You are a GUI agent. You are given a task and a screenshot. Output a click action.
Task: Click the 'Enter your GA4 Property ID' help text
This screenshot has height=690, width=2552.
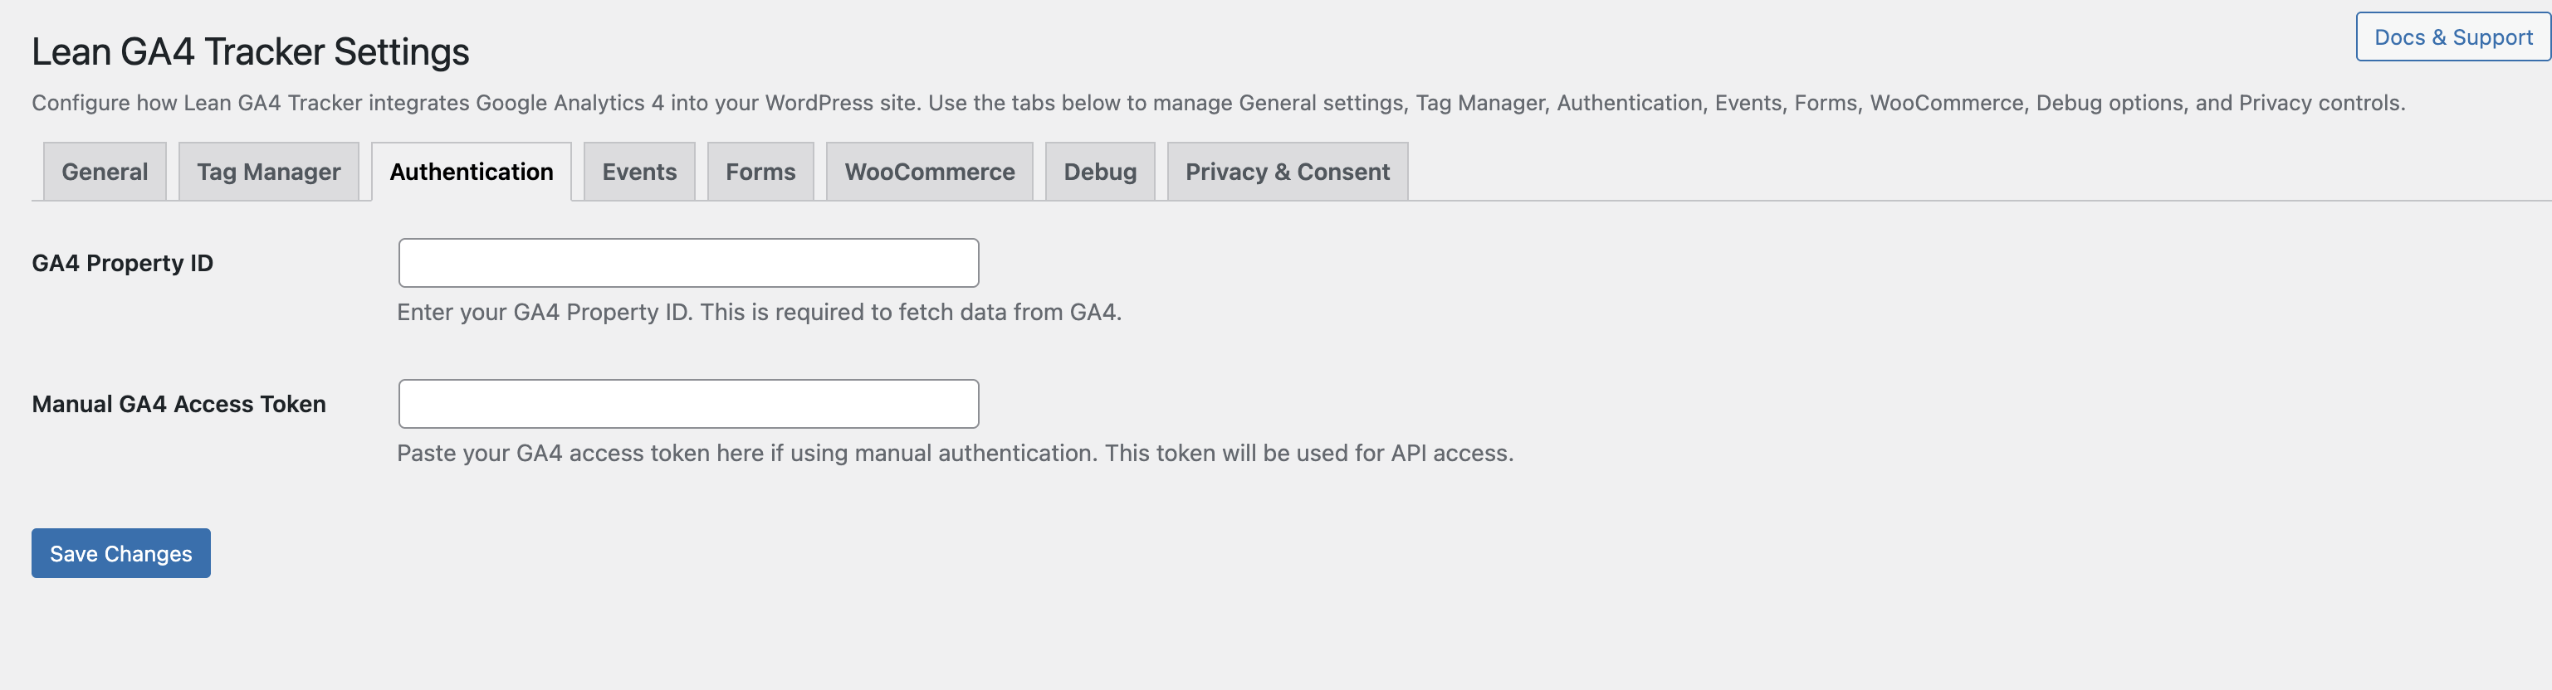coord(759,313)
